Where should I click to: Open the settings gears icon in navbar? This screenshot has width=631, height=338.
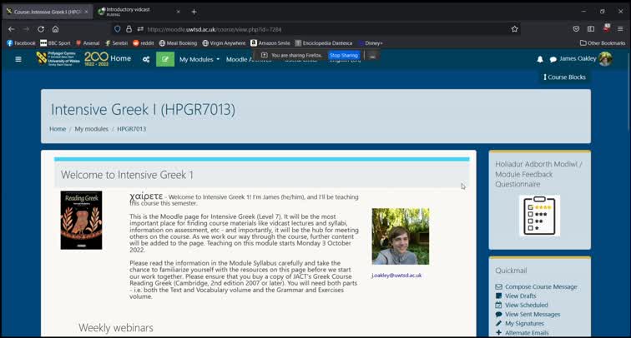click(146, 59)
